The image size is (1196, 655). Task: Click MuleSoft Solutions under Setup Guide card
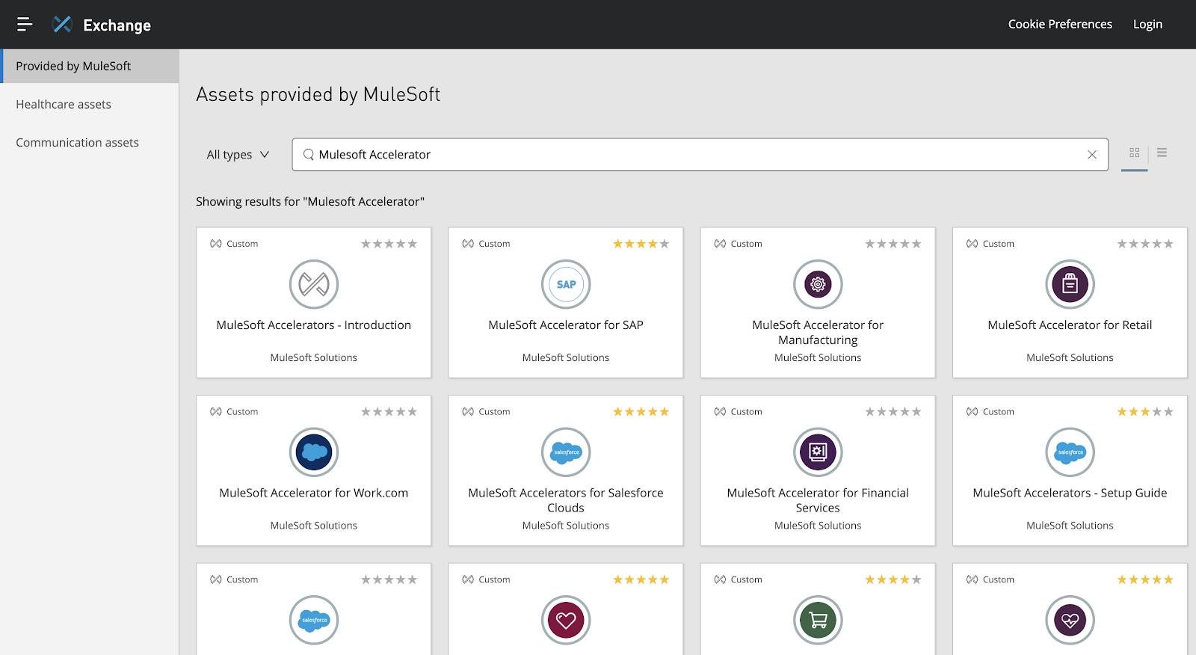pos(1070,526)
